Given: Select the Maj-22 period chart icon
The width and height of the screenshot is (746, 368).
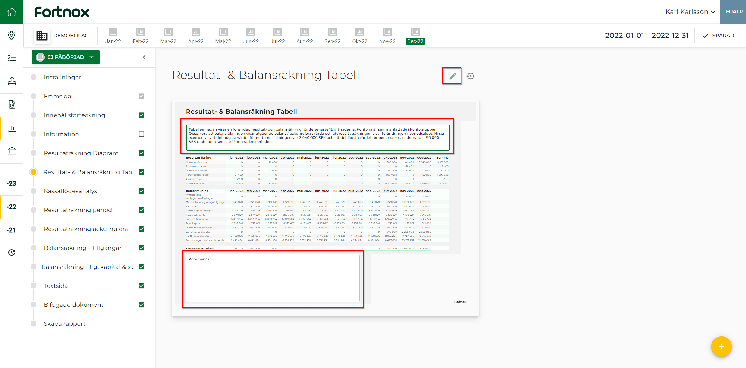Looking at the screenshot, I should click(223, 31).
